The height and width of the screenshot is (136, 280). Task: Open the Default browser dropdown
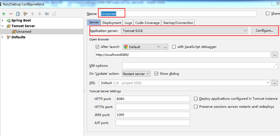point(142,47)
